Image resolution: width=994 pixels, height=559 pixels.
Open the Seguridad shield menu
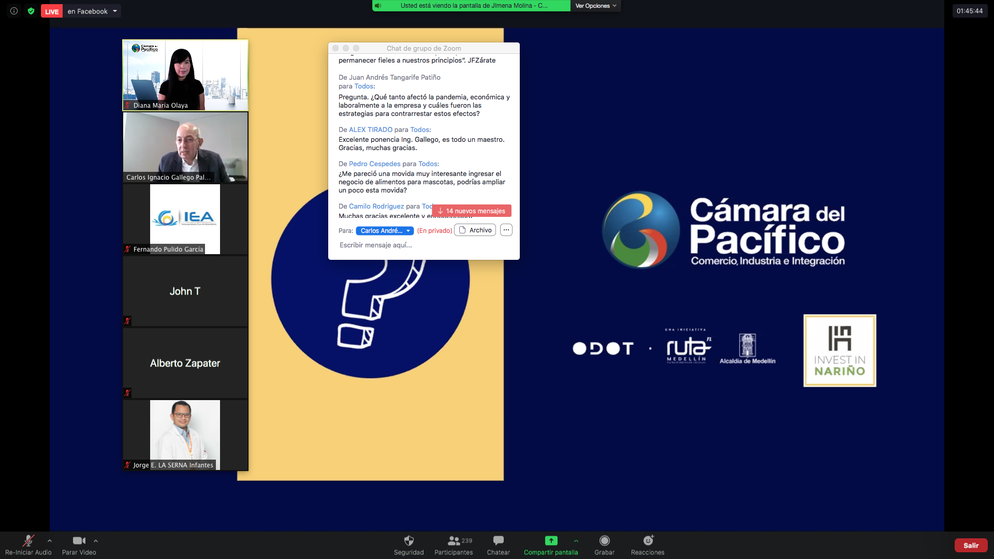(409, 545)
